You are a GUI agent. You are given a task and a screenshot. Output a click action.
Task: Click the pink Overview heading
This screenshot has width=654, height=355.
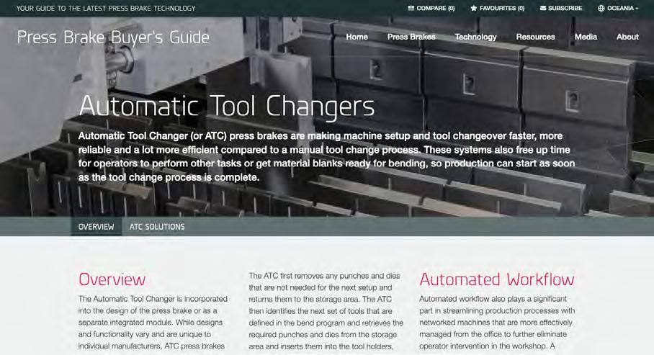point(112,279)
